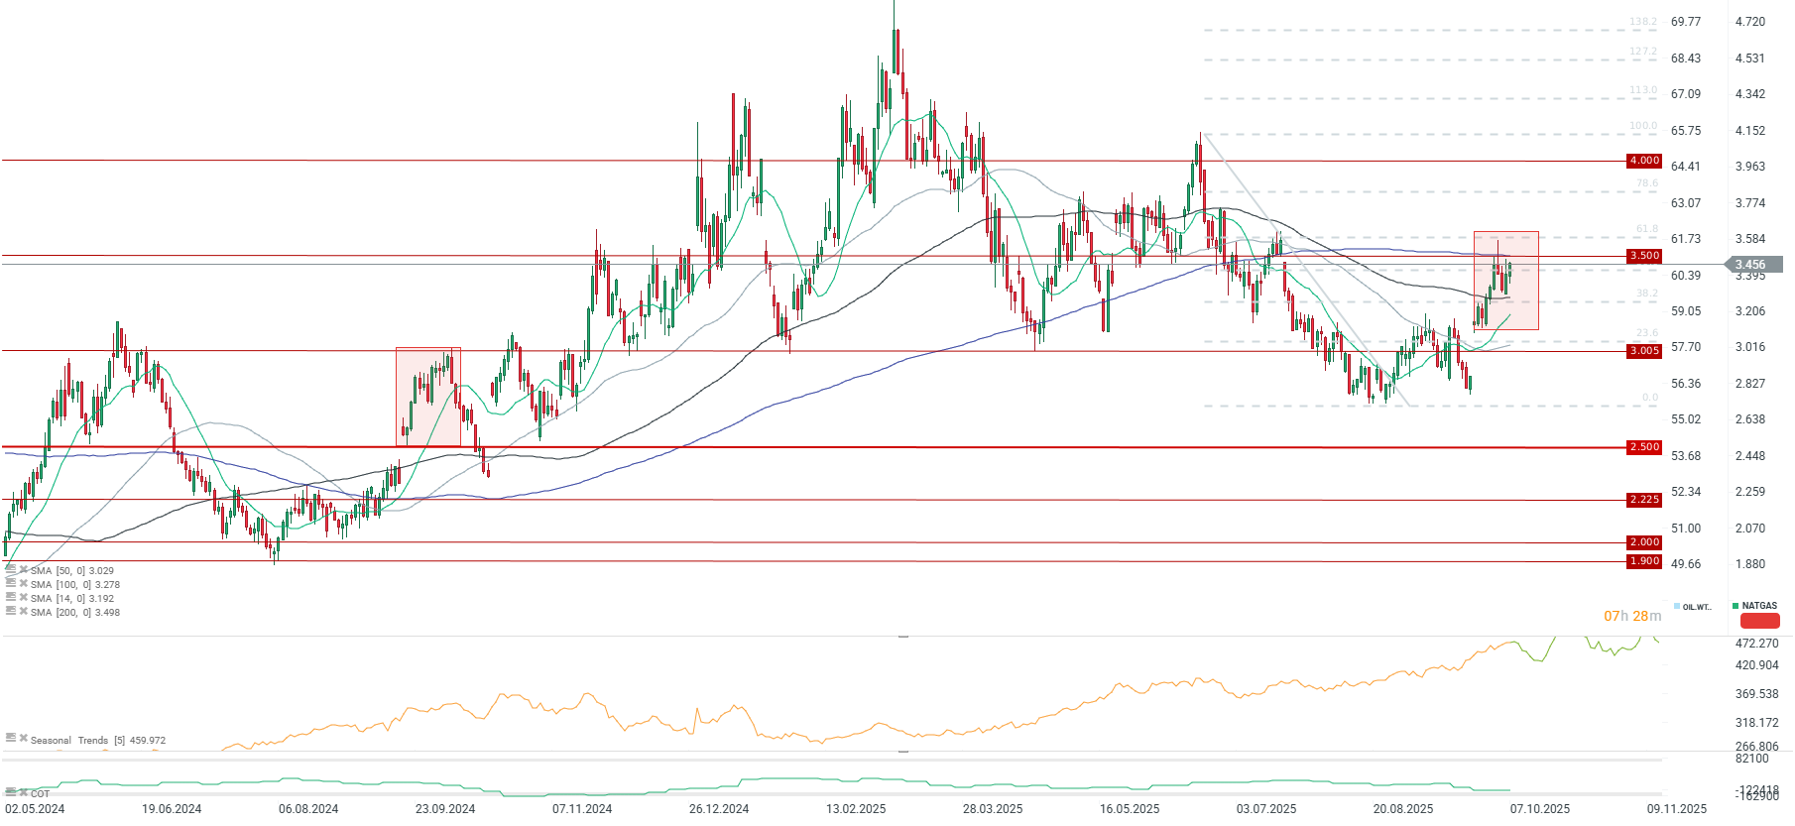Select the upper 3.500 price level label
1795x826 pixels.
click(1644, 256)
